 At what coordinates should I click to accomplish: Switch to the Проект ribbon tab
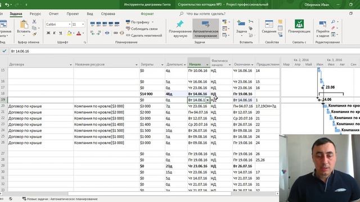[x=73, y=13]
